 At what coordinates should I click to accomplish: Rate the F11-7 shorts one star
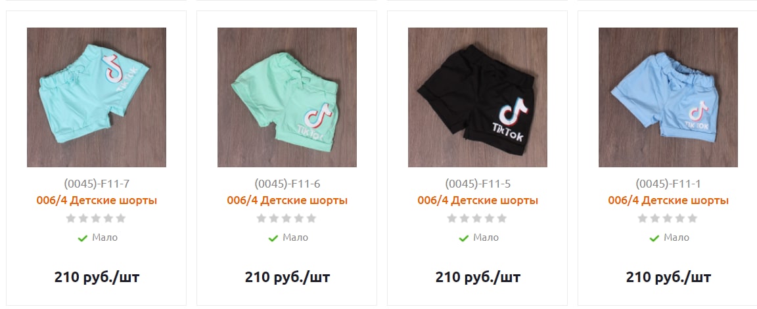pyautogui.click(x=71, y=218)
